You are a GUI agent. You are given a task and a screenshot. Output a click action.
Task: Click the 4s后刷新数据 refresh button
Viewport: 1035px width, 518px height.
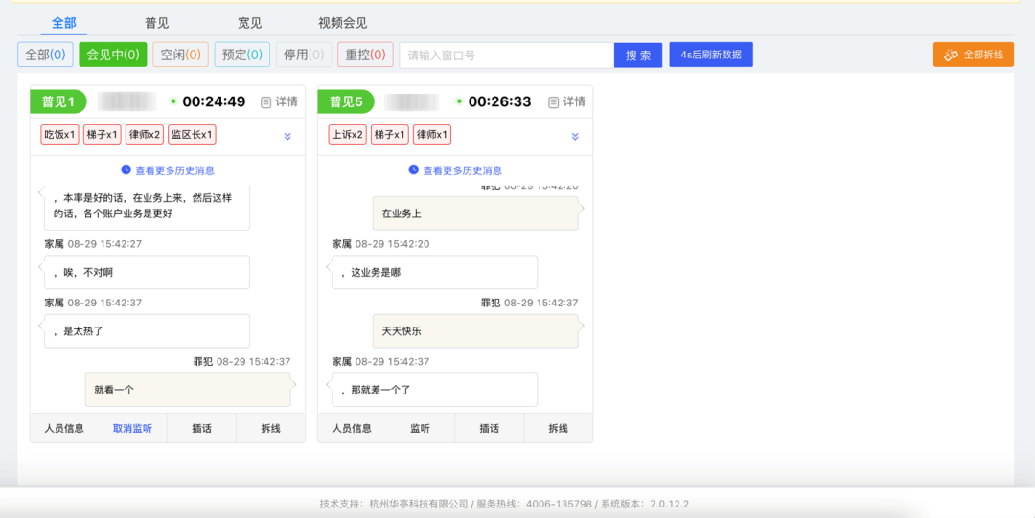click(x=711, y=55)
